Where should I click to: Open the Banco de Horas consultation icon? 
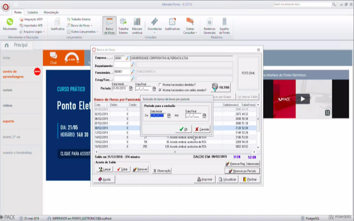pos(110,25)
